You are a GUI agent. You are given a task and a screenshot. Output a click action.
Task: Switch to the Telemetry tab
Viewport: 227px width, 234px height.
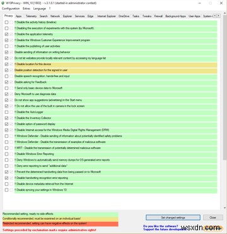tap(31, 16)
